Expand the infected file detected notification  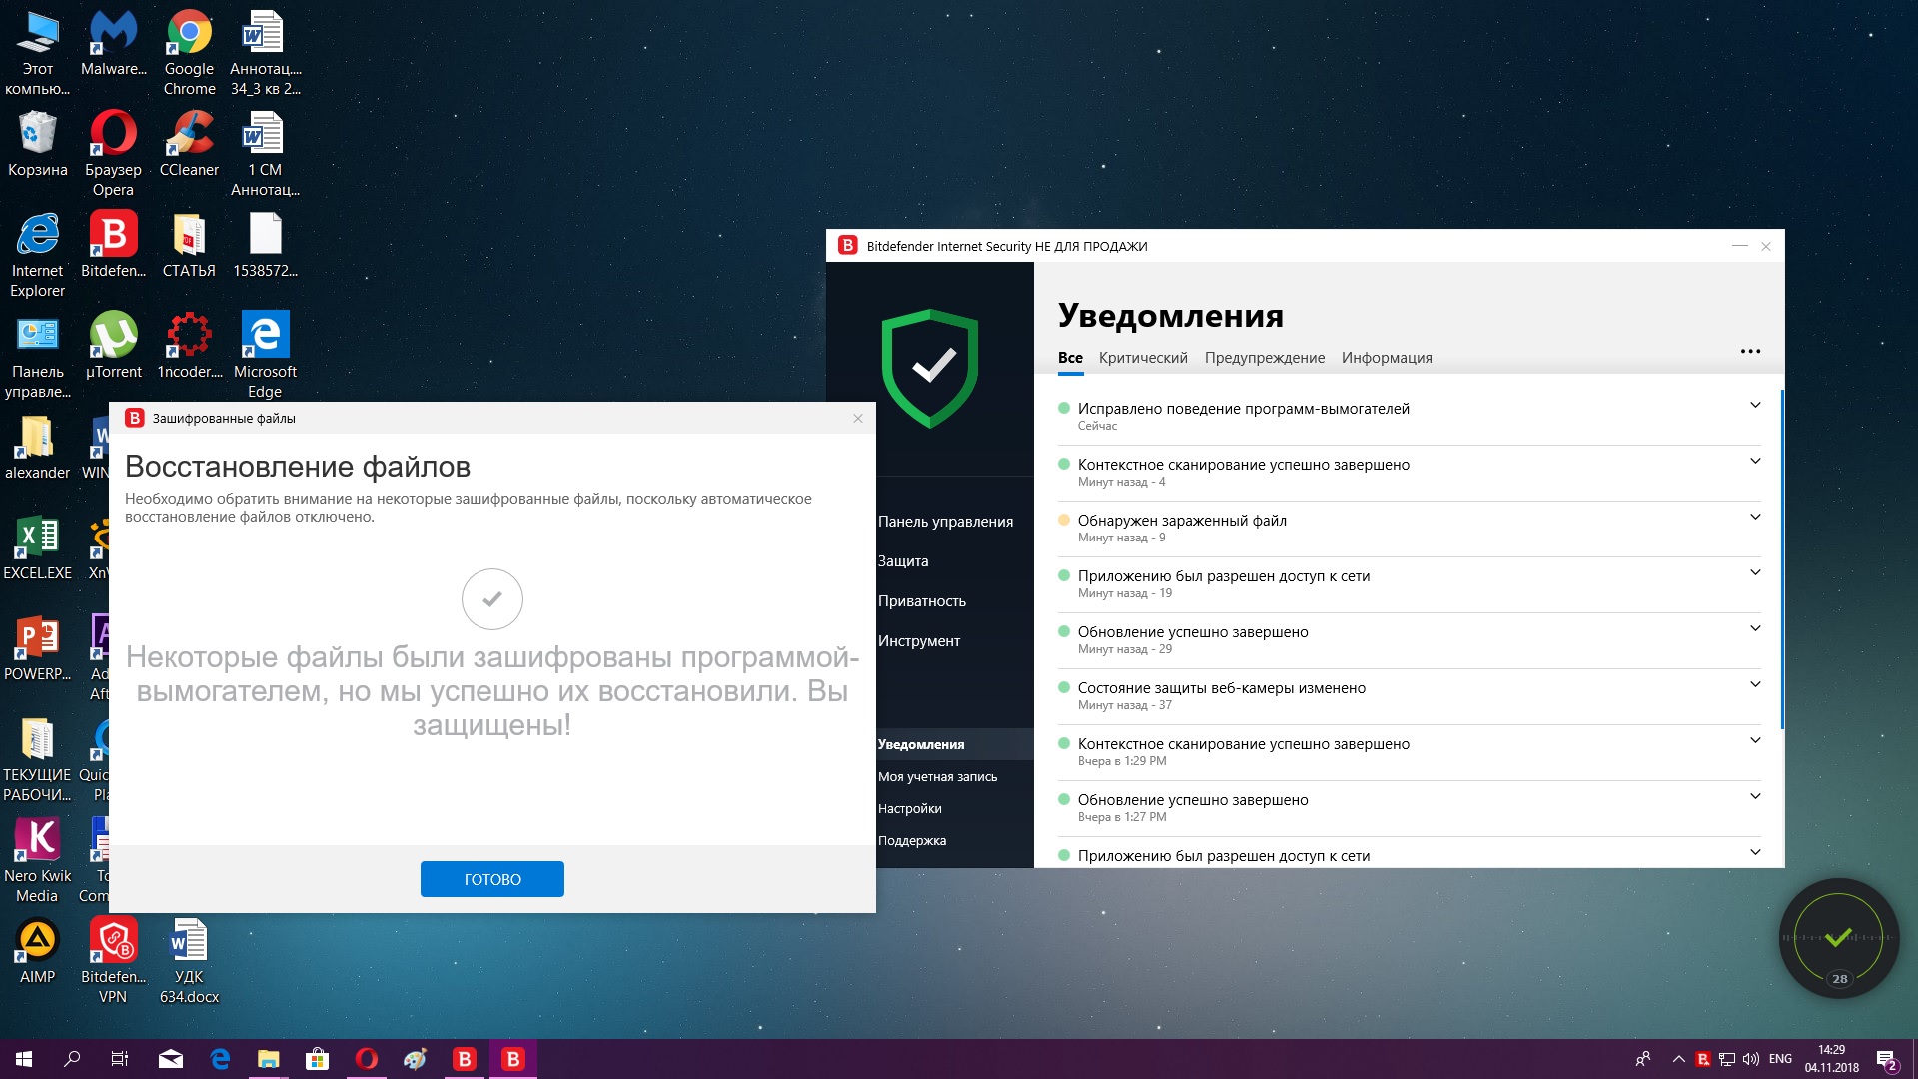(1755, 517)
